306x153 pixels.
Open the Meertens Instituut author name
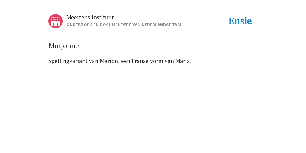pyautogui.click(x=90, y=17)
